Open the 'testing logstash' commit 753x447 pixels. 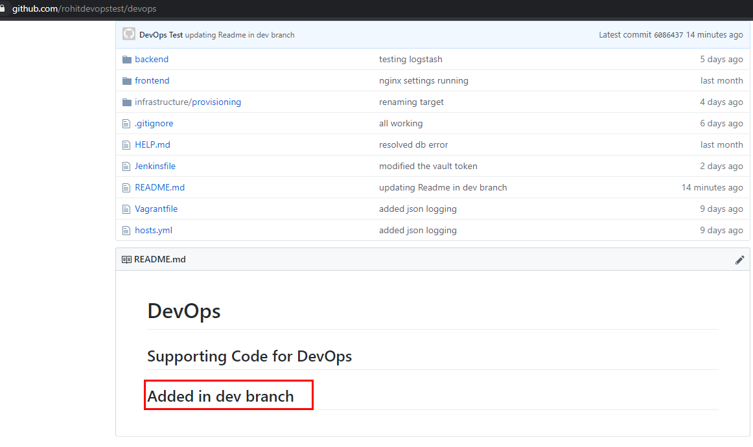(x=411, y=59)
